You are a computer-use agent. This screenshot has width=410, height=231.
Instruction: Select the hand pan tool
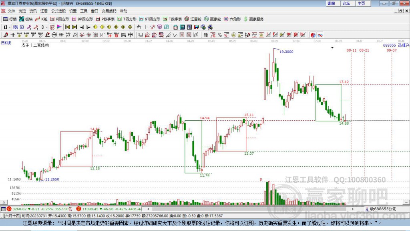click(x=139, y=27)
